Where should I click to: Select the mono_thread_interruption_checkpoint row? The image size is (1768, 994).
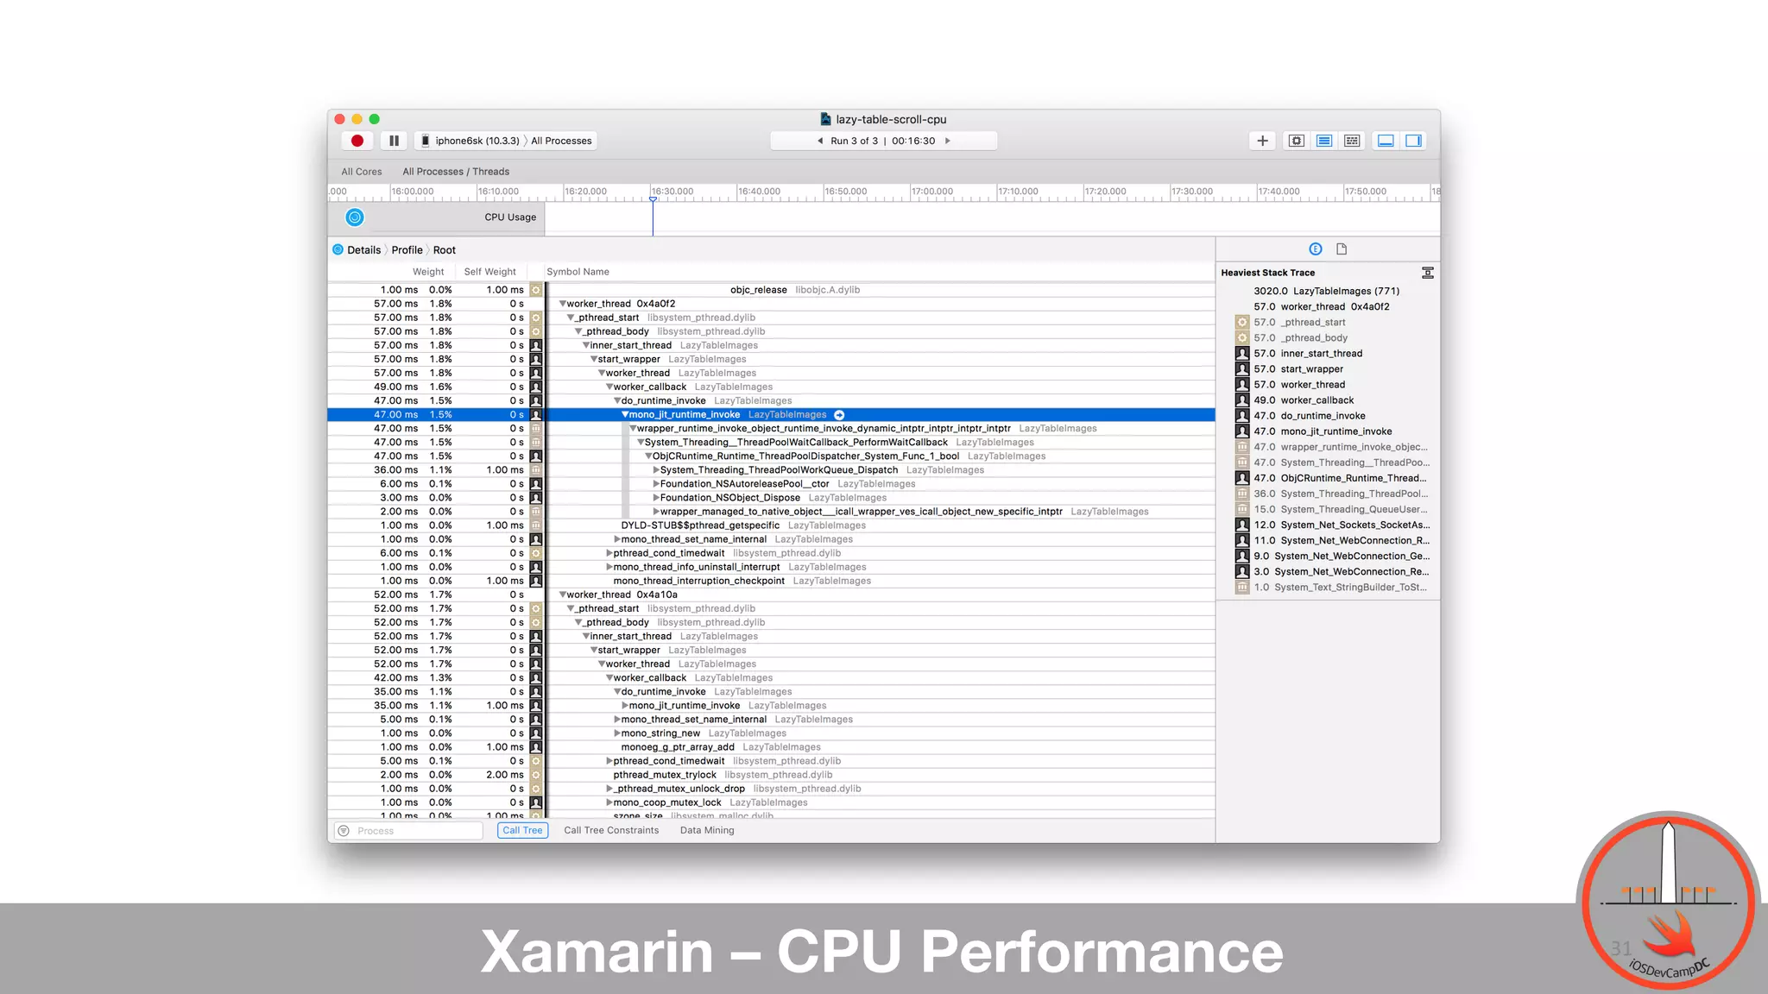click(x=771, y=581)
